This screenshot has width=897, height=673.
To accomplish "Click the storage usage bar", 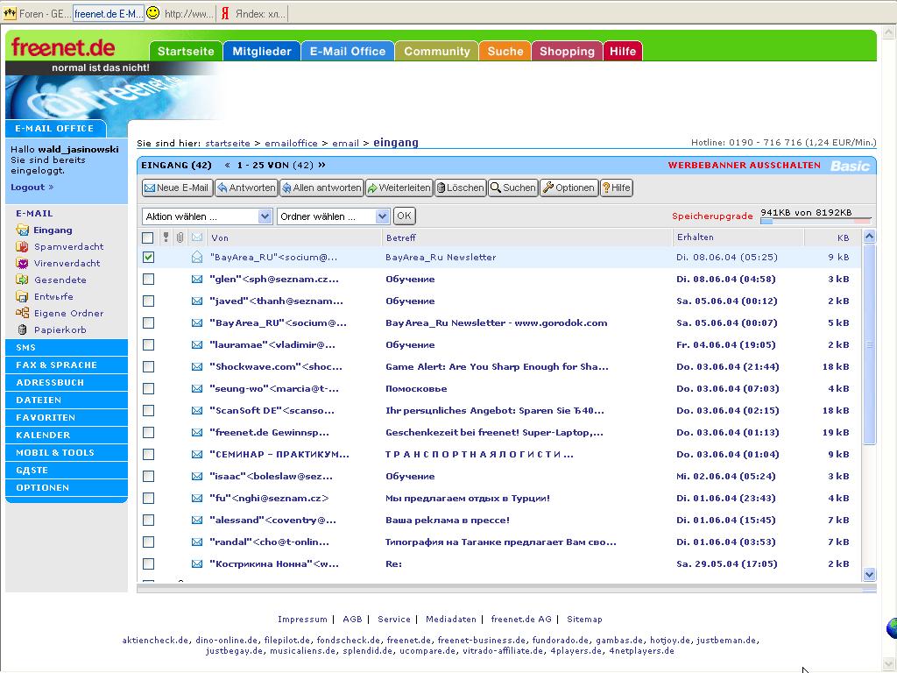I will tap(816, 220).
